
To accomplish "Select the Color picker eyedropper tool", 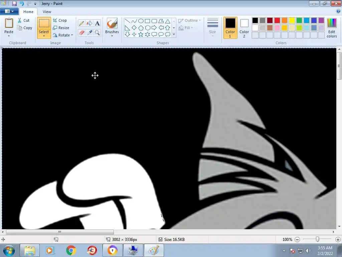I will [x=90, y=32].
